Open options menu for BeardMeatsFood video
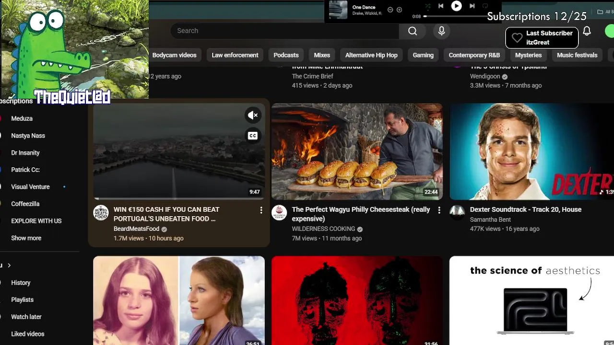 pyautogui.click(x=261, y=210)
